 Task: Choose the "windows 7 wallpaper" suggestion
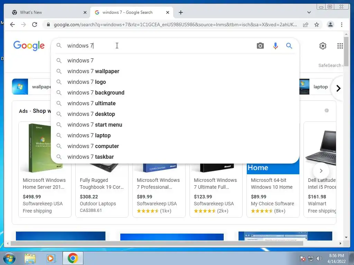[x=175, y=71]
